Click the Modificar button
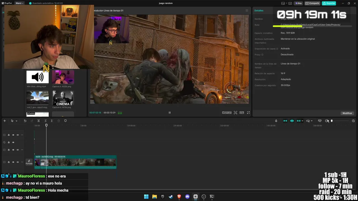 pyautogui.click(x=347, y=113)
